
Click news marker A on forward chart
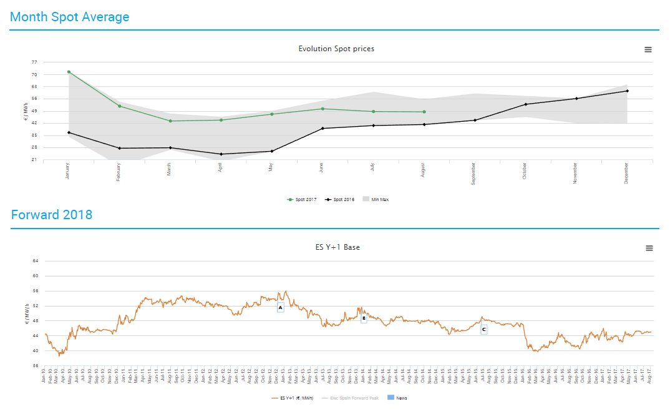[280, 307]
